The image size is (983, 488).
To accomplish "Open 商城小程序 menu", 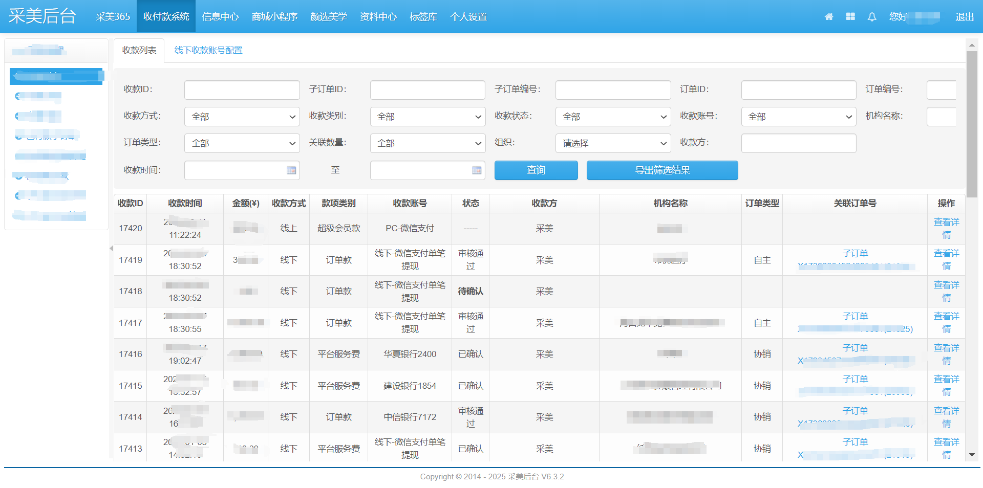I will tap(274, 17).
